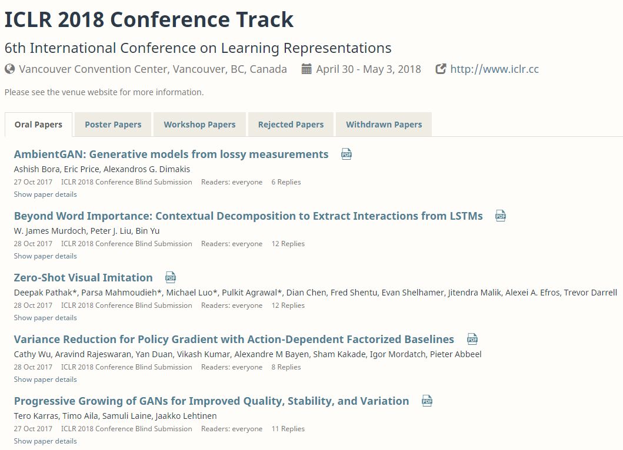Switch to the Poster Papers tab
Image resolution: width=623 pixels, height=450 pixels.
pyautogui.click(x=113, y=125)
